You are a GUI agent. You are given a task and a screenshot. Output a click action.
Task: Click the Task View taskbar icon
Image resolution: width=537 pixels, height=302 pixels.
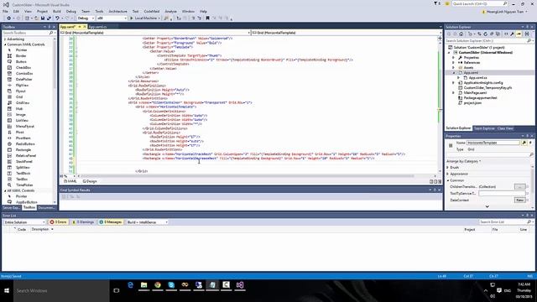point(117,291)
